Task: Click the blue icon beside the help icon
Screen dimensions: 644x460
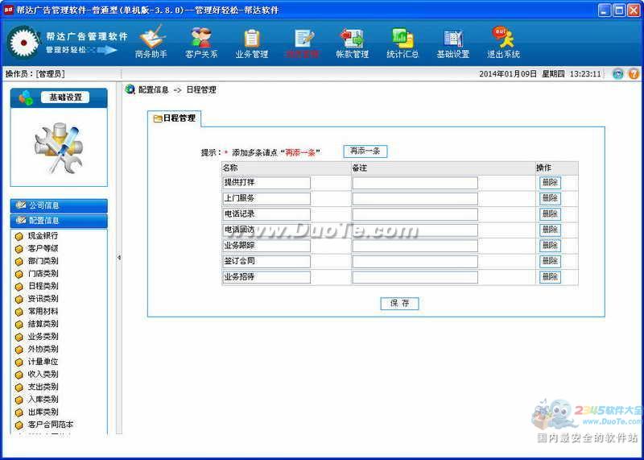Action: (617, 73)
